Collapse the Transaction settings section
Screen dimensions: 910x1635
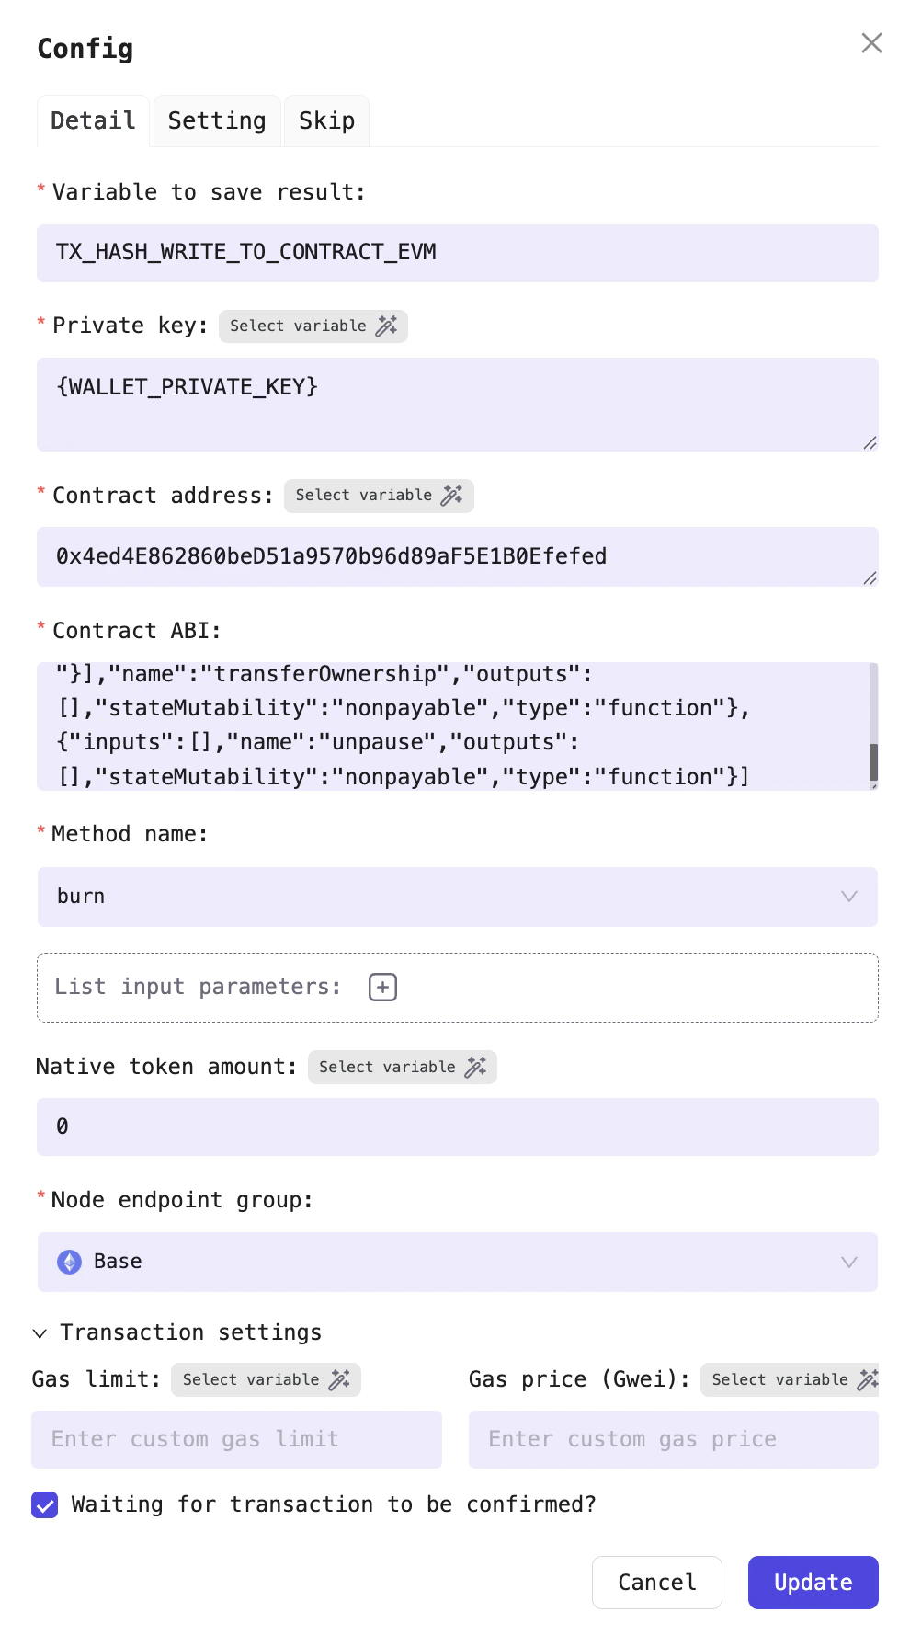pyautogui.click(x=40, y=1332)
